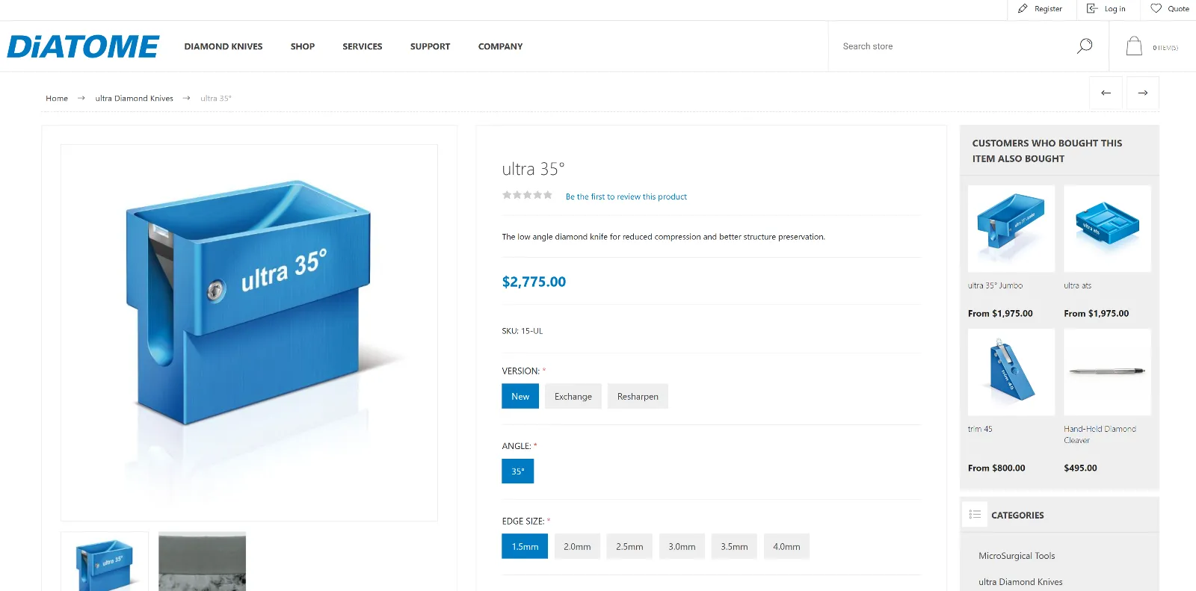Open ultra ats product image

click(x=1107, y=229)
